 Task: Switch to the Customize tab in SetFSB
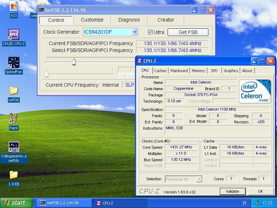click(92, 20)
